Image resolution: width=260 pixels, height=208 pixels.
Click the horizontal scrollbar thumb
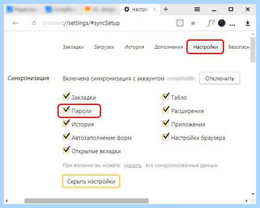(87, 201)
